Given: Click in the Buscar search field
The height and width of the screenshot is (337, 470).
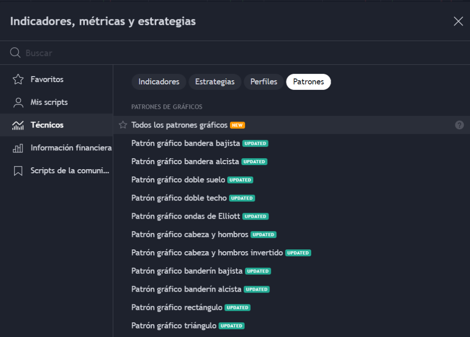Looking at the screenshot, I should (229, 53).
